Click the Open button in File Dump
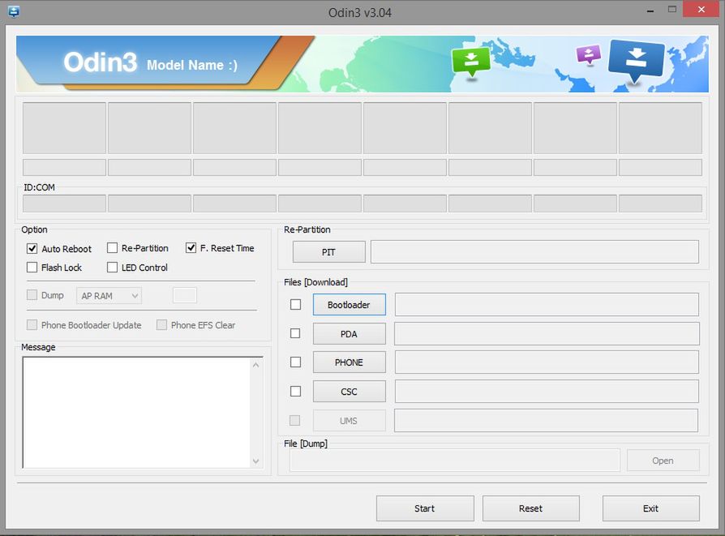Screen dimensions: 725x536 tap(663, 461)
